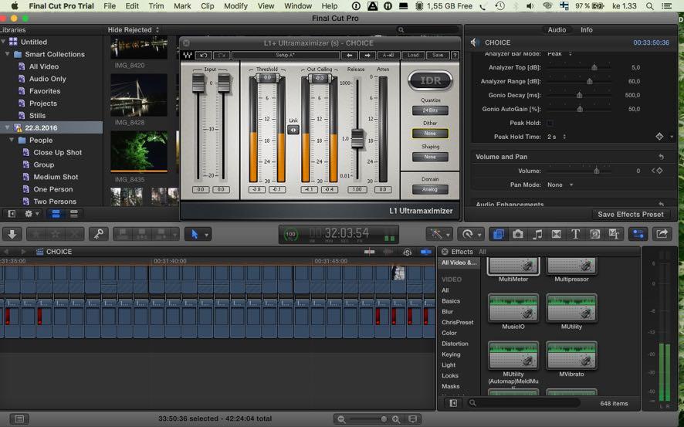
Task: Toggle solo S button in timeline
Action: (x=407, y=252)
